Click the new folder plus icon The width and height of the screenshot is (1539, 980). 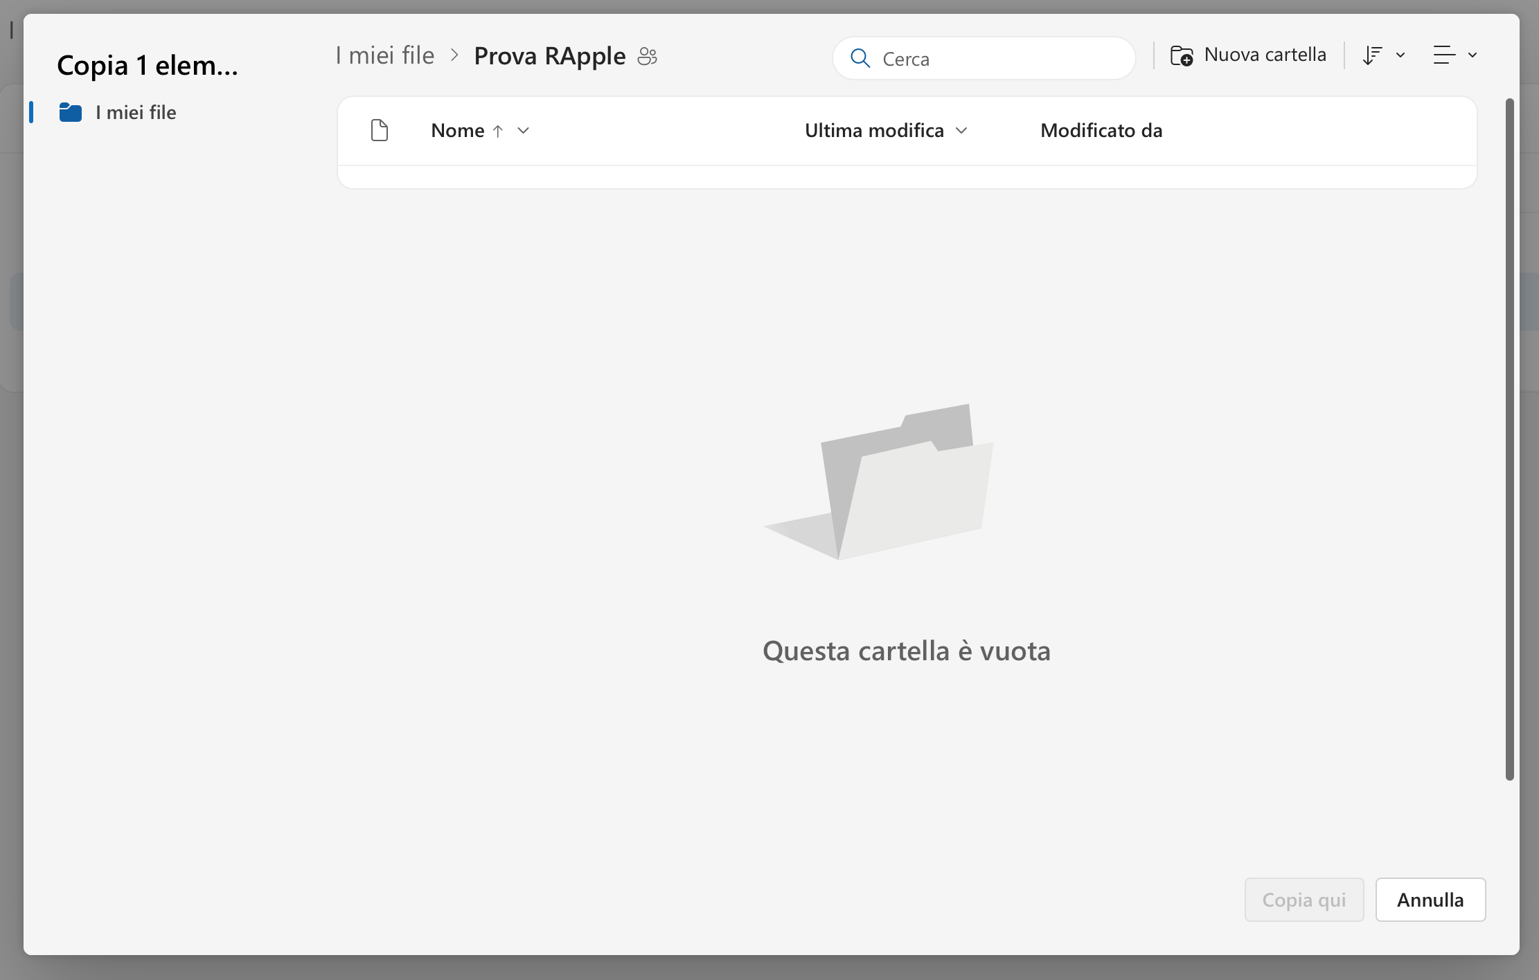pyautogui.click(x=1182, y=55)
